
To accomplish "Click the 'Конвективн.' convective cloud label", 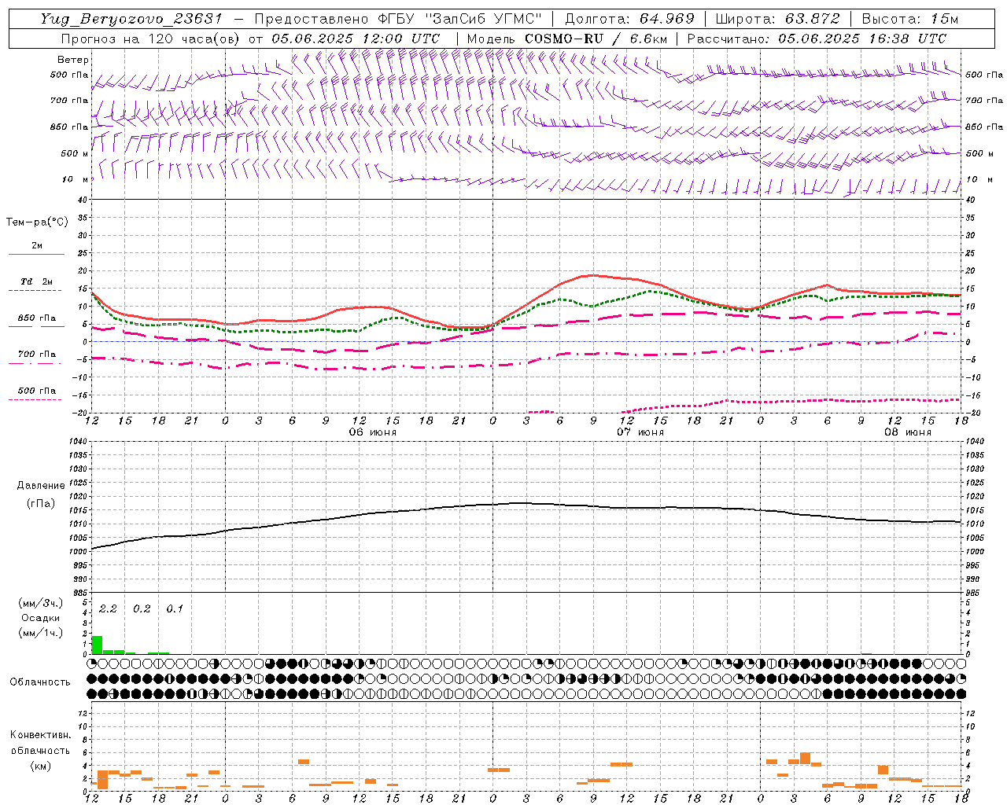I will point(40,735).
